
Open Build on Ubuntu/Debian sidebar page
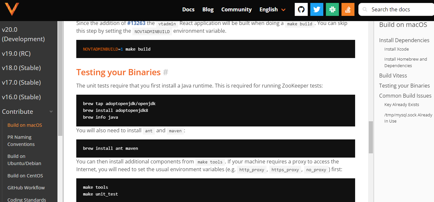click(x=24, y=160)
